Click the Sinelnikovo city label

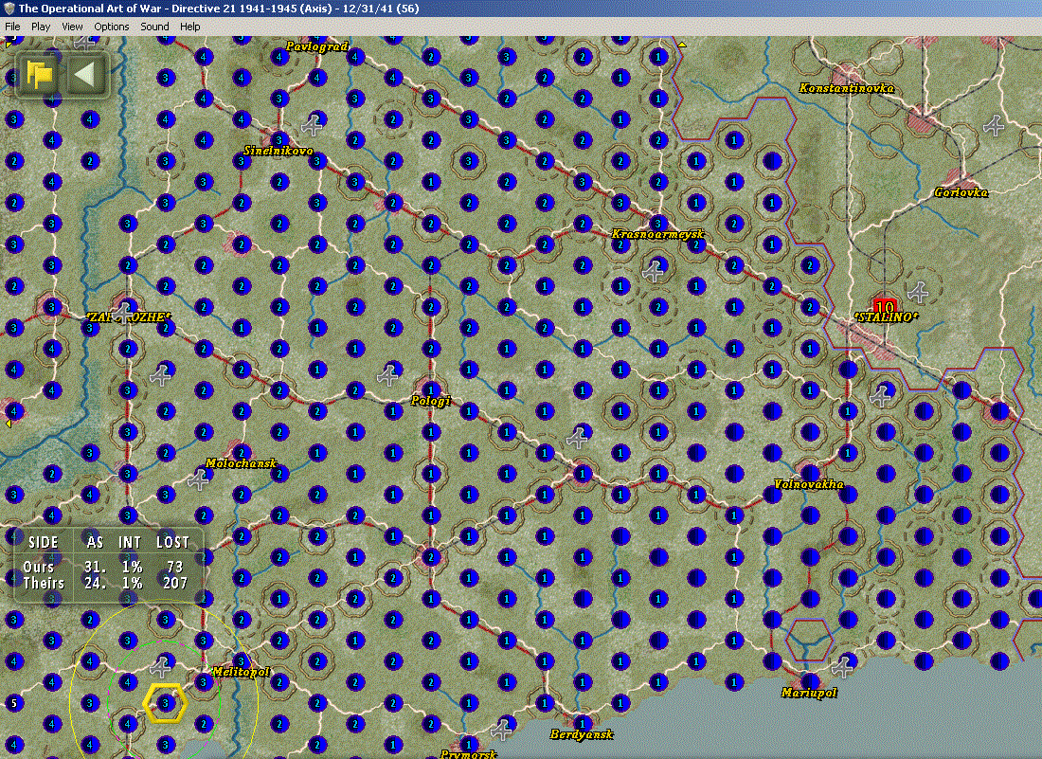click(x=278, y=151)
